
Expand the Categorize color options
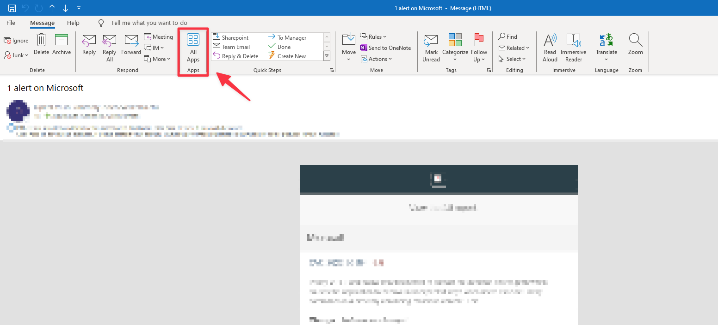tap(455, 52)
